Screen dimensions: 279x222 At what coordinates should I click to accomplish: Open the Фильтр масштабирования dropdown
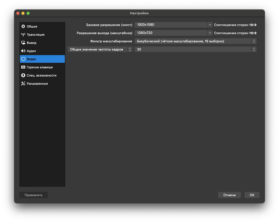click(195, 41)
